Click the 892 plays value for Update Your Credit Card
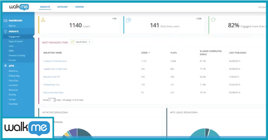Screen dimensions: 268x140 tap(172, 69)
